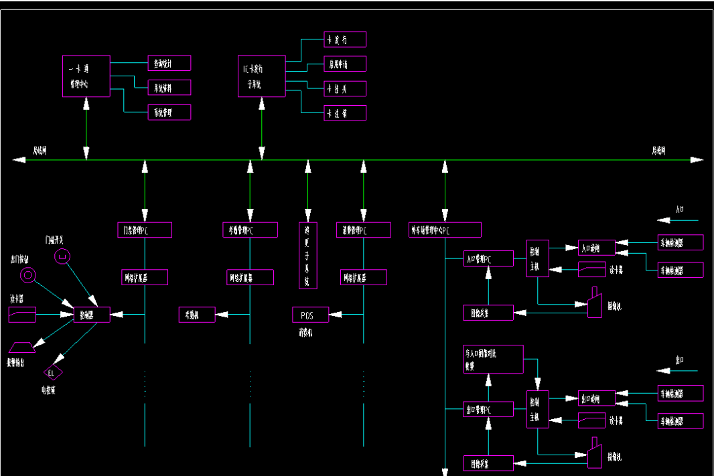Click the 考勤机 attendance machine box
This screenshot has width=714, height=476.
click(x=196, y=314)
